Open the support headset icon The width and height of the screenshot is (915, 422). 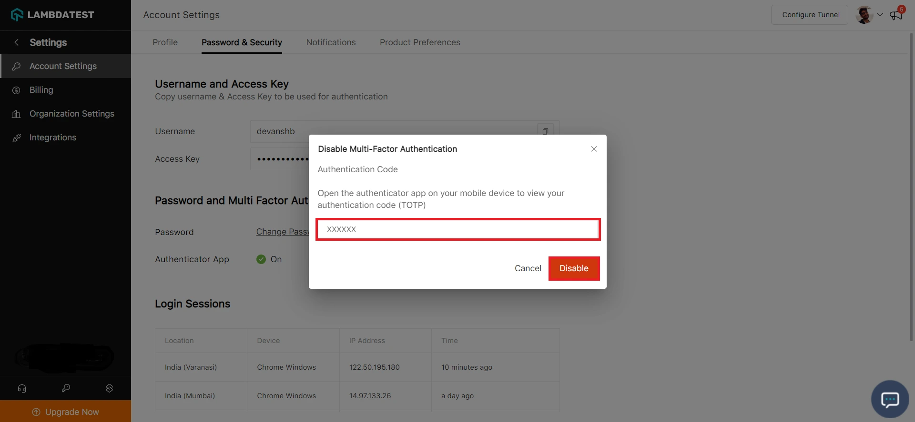pos(22,388)
